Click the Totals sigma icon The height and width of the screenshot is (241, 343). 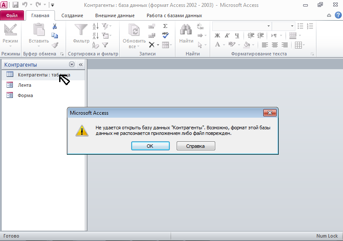165,26
